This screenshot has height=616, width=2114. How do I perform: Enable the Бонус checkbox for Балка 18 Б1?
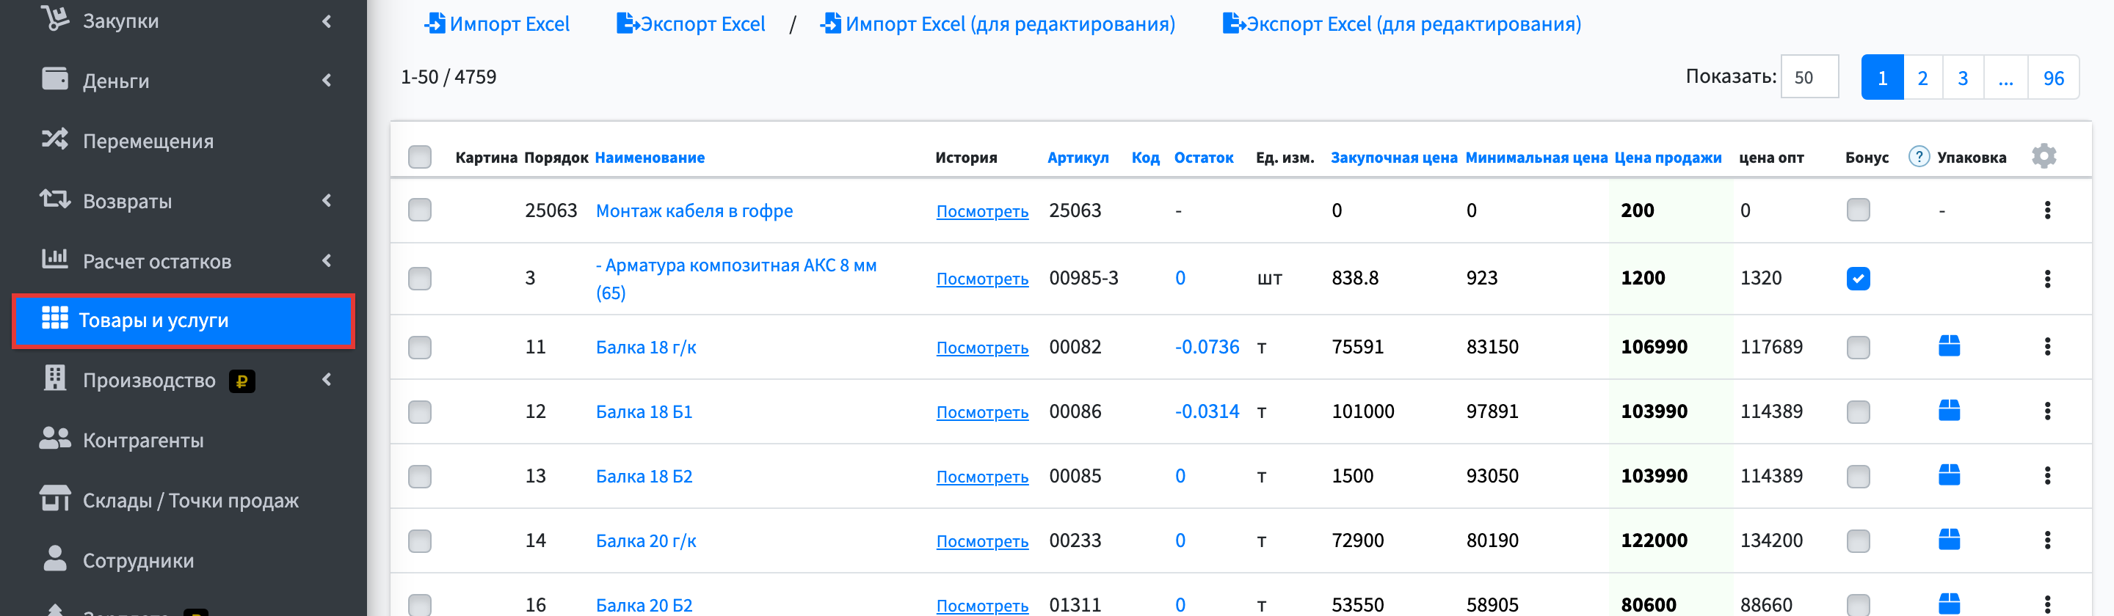click(x=1858, y=411)
